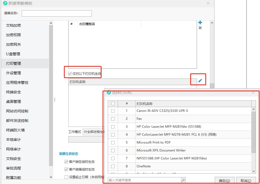Open 网络审计 category
Viewport: 260px width, 184px height.
14,149
